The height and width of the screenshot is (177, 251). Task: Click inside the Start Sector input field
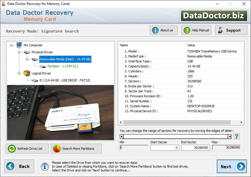pyautogui.click(x=164, y=148)
